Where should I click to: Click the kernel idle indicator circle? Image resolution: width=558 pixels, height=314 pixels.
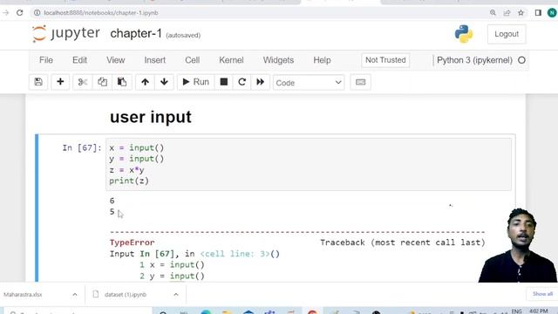coord(521,60)
